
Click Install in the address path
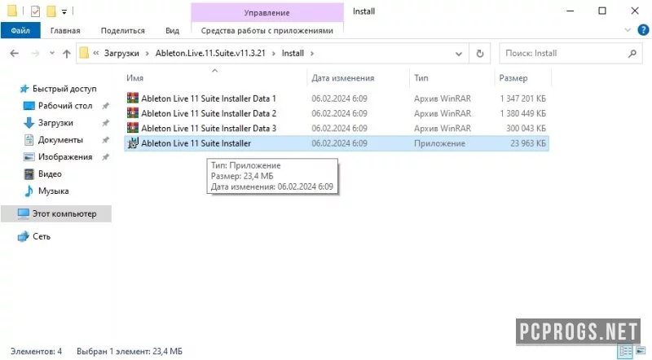(293, 53)
